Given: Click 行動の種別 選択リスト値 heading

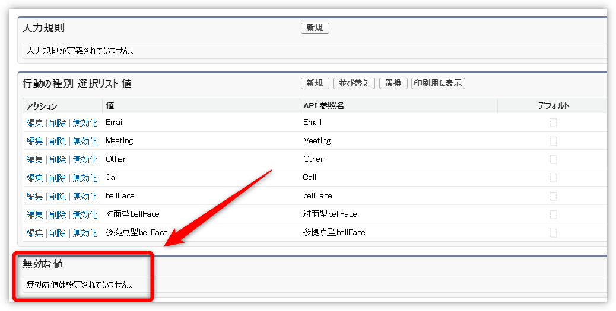Looking at the screenshot, I should tap(77, 84).
